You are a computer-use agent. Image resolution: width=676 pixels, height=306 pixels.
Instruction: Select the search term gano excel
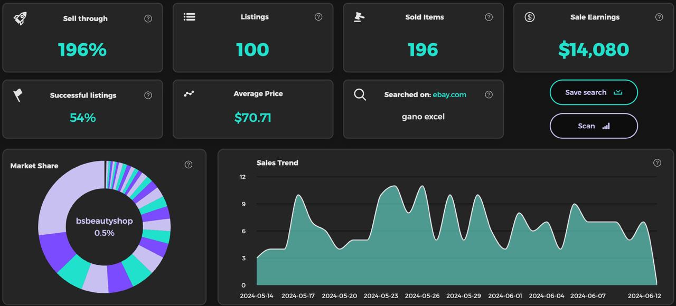point(423,117)
